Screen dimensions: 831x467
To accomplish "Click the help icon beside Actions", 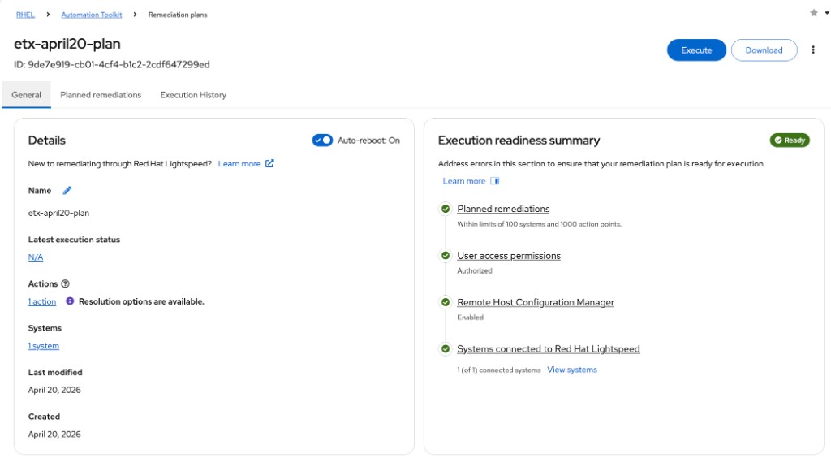I will tap(65, 284).
